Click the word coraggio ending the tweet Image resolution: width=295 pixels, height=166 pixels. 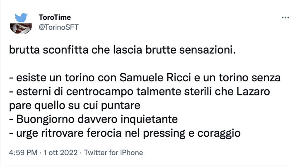(x=219, y=133)
